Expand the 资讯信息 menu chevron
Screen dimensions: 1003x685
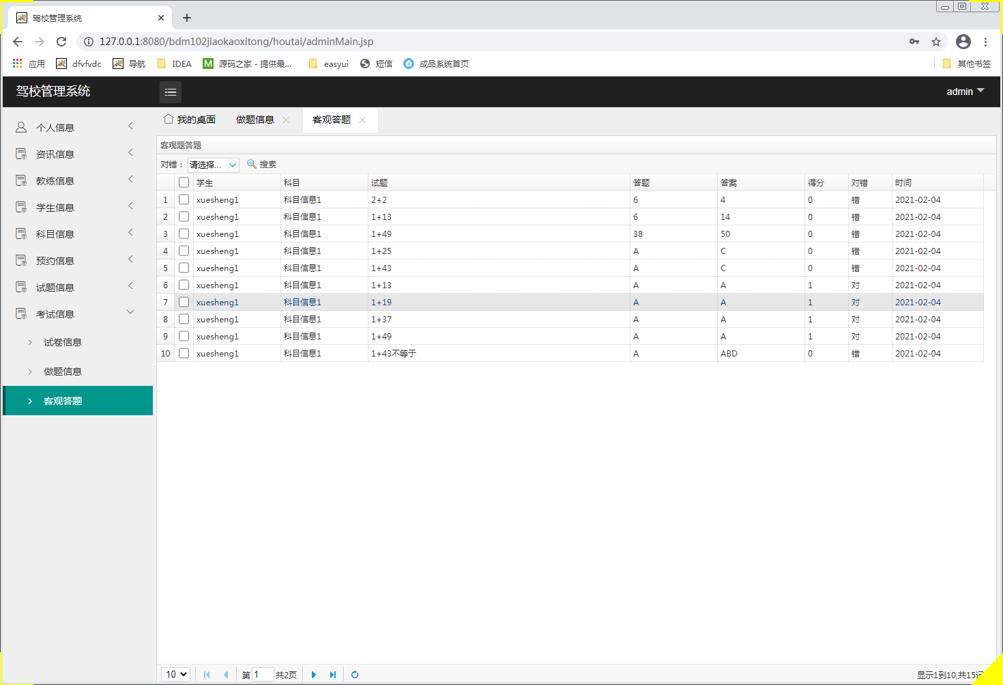pos(130,152)
